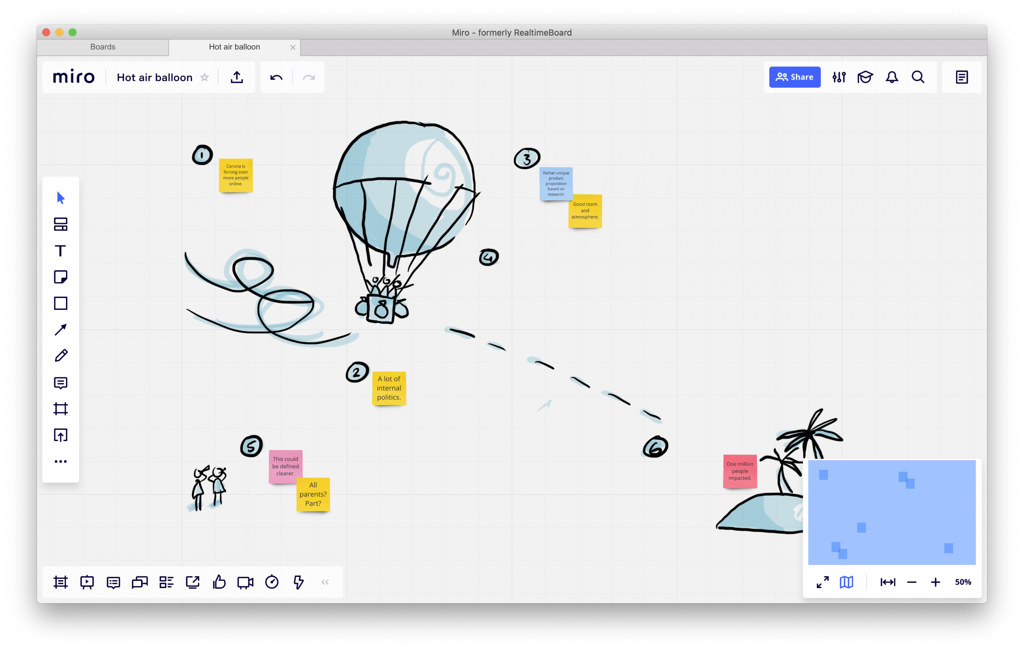Open the 50% zoom level menu
This screenshot has width=1024, height=652.
[x=963, y=582]
